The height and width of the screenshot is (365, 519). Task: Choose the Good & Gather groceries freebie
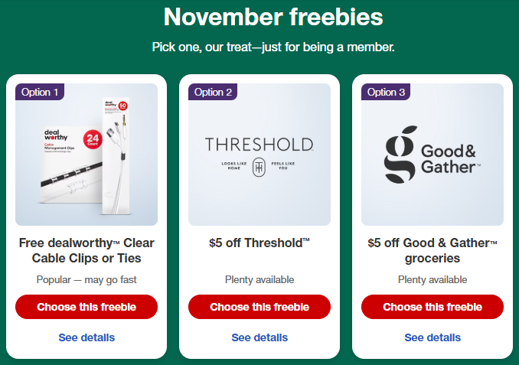[x=432, y=307]
